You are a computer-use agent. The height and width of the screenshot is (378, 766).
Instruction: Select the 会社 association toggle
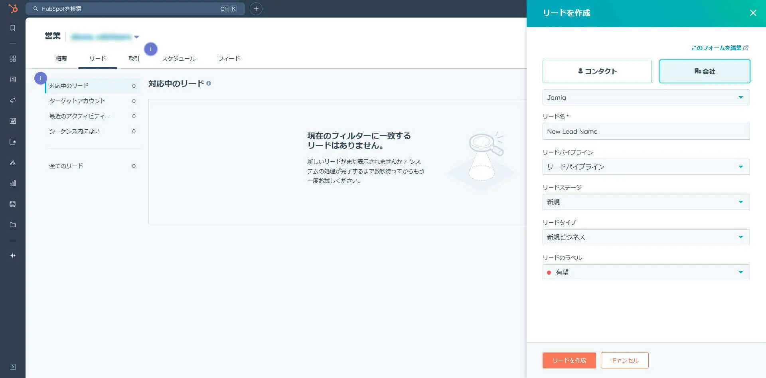click(705, 71)
